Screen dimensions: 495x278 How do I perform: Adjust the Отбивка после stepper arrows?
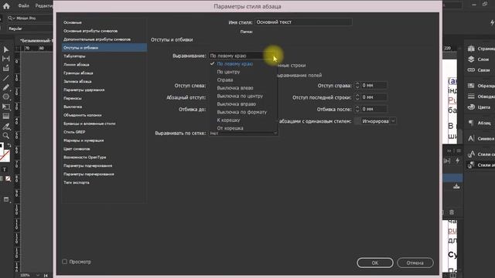click(x=357, y=109)
